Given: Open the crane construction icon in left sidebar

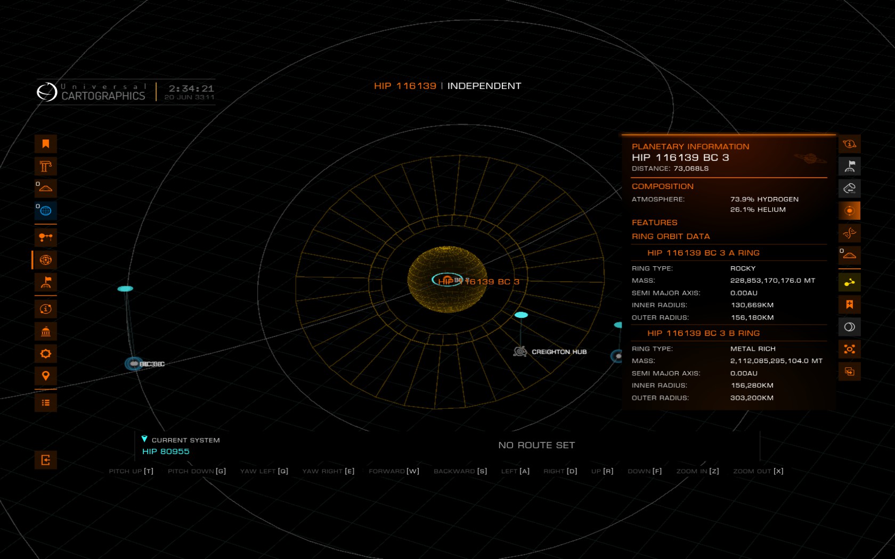Looking at the screenshot, I should coord(46,166).
